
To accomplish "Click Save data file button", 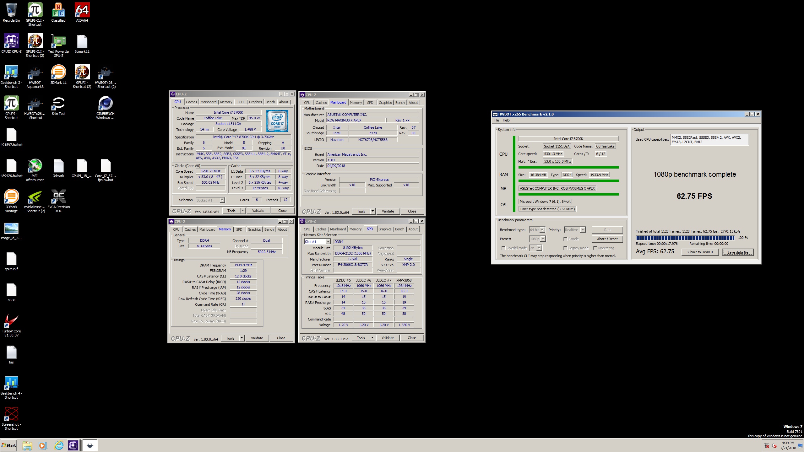I will click(738, 252).
